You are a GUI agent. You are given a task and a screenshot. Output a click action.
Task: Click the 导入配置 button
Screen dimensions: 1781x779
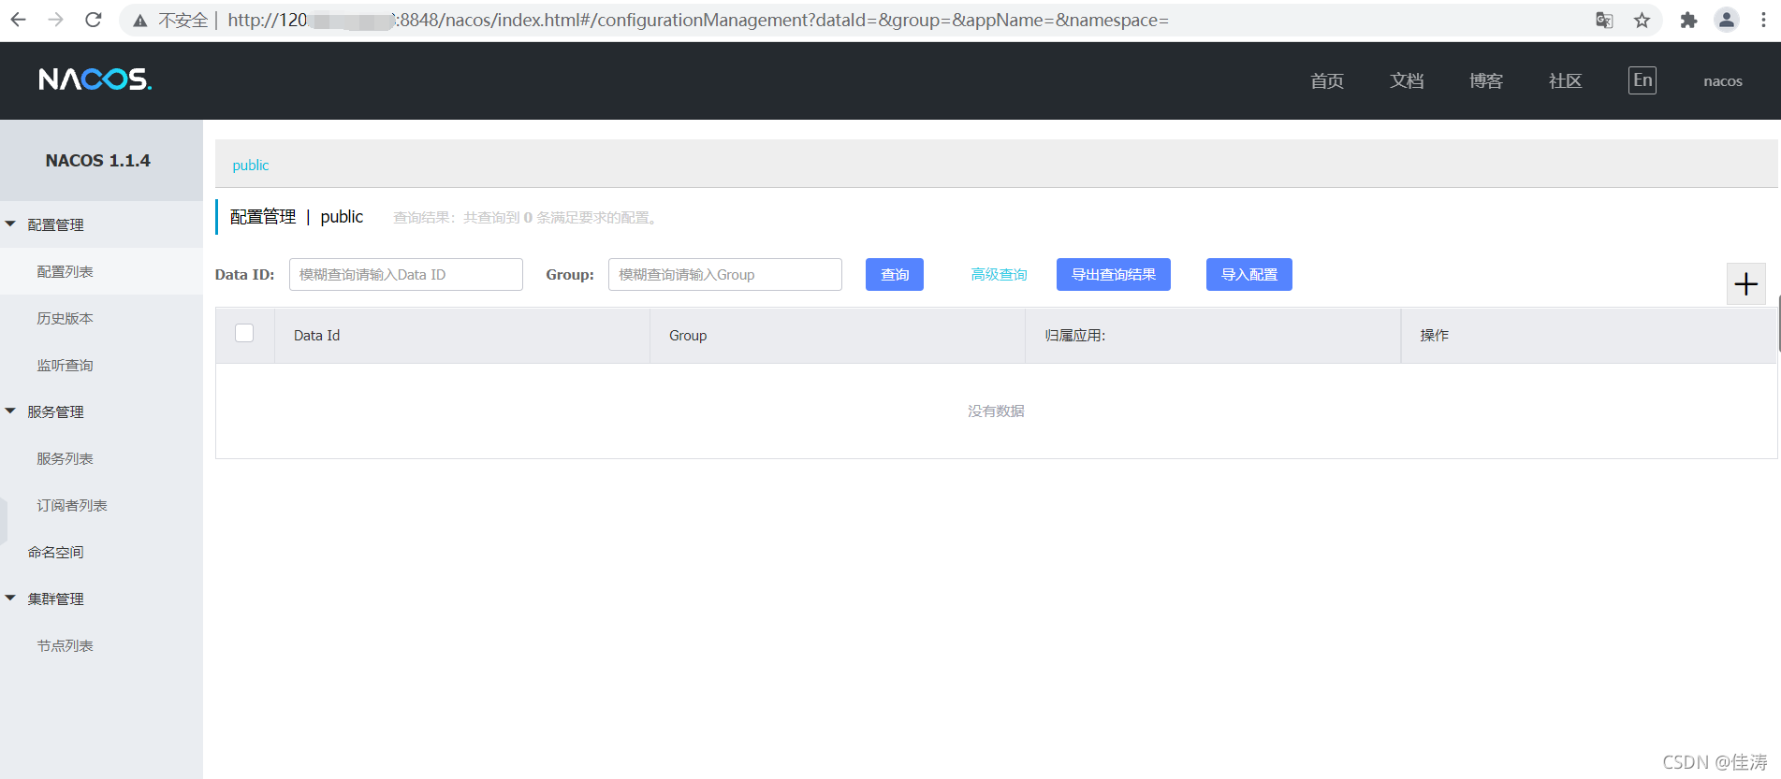[1249, 275]
